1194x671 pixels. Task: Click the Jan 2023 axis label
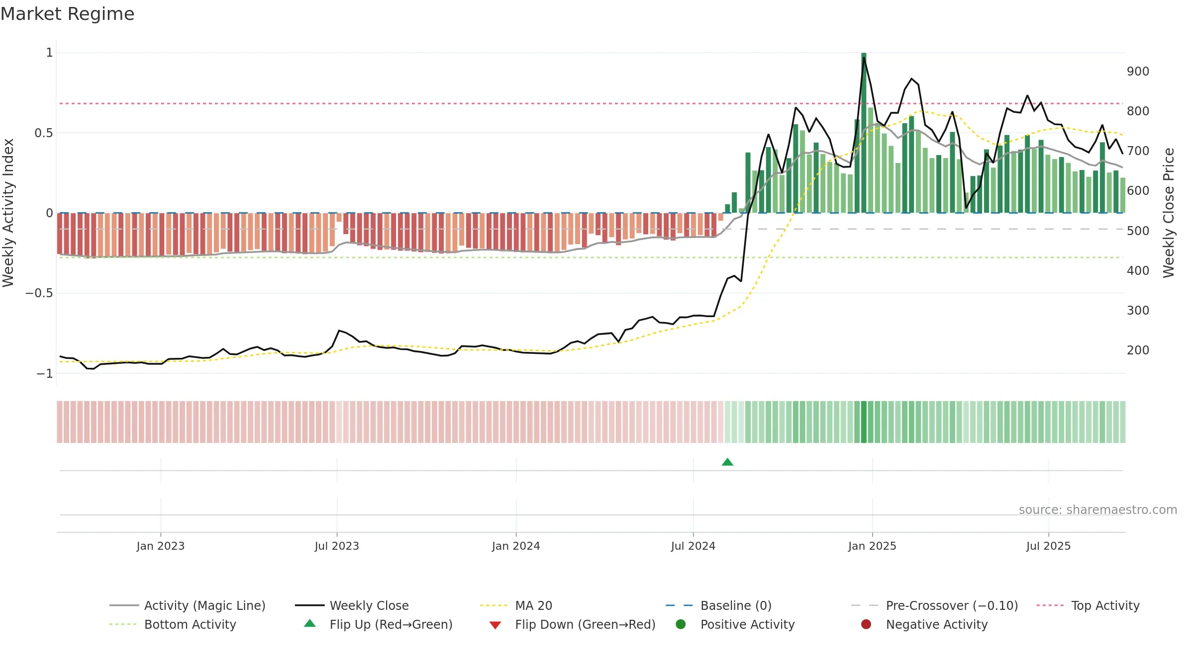coord(161,546)
